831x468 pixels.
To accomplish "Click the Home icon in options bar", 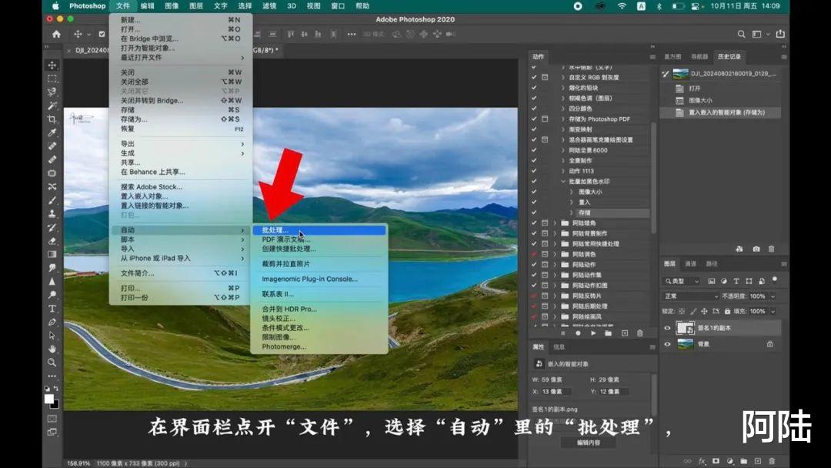I will 56,34.
